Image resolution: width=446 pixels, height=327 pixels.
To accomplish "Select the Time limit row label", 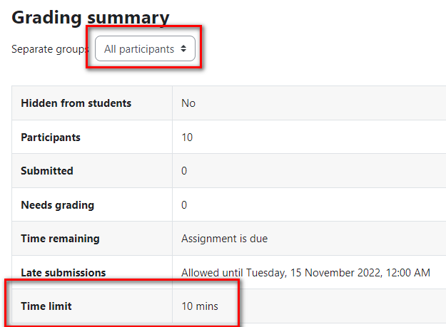I will pyautogui.click(x=46, y=306).
